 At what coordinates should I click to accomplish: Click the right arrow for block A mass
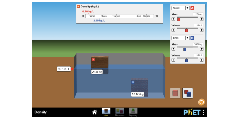pyautogui.click(x=202, y=19)
